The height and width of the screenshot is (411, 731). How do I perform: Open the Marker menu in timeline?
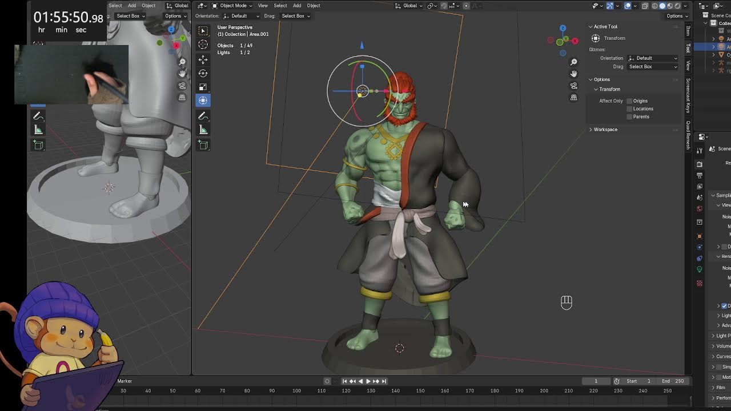tap(124, 381)
